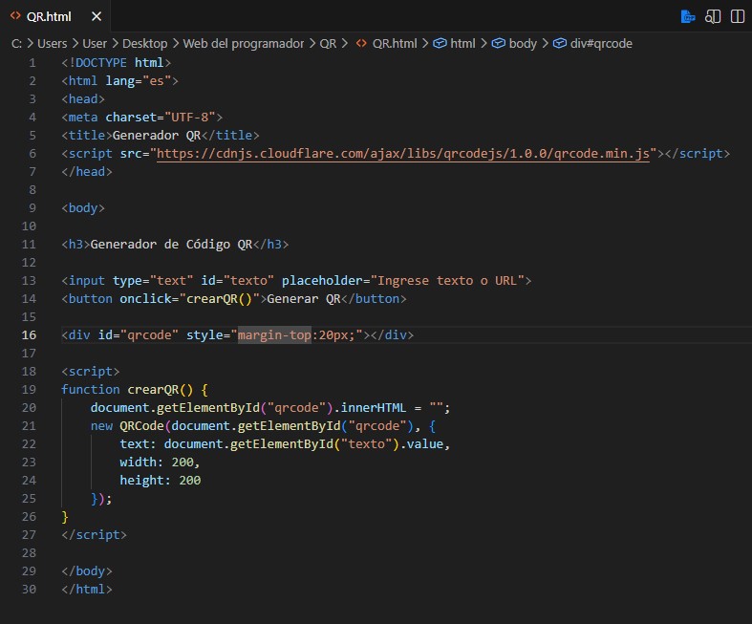Click the closing '});' on line 25
This screenshot has width=752, height=624.
(101, 499)
